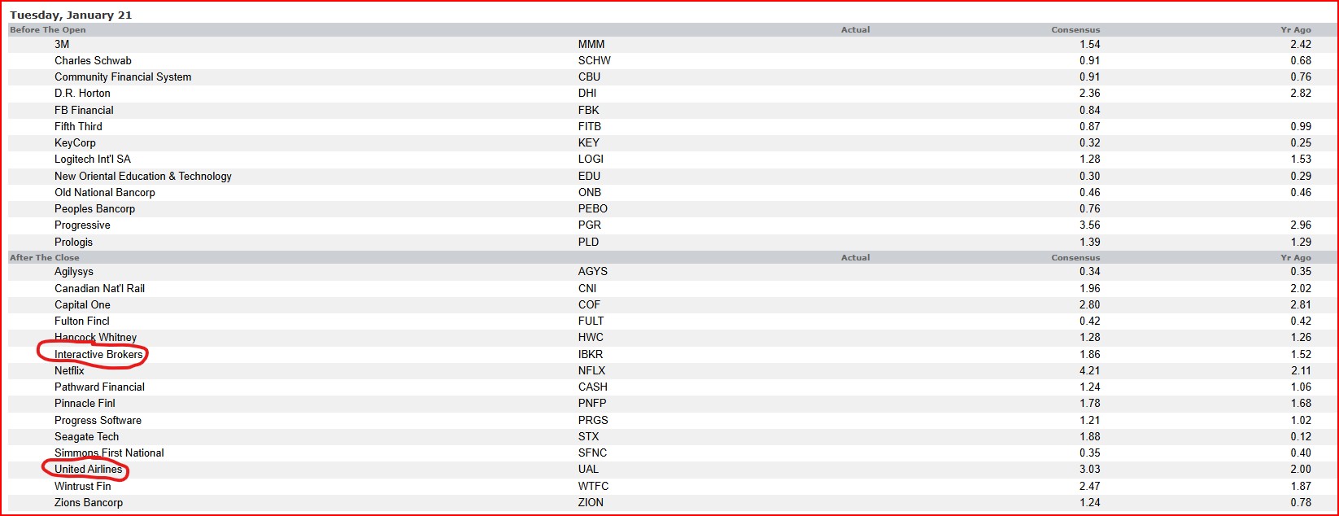This screenshot has height=516, width=1339.
Task: Click the MMM ticker symbol
Action: pyautogui.click(x=591, y=44)
